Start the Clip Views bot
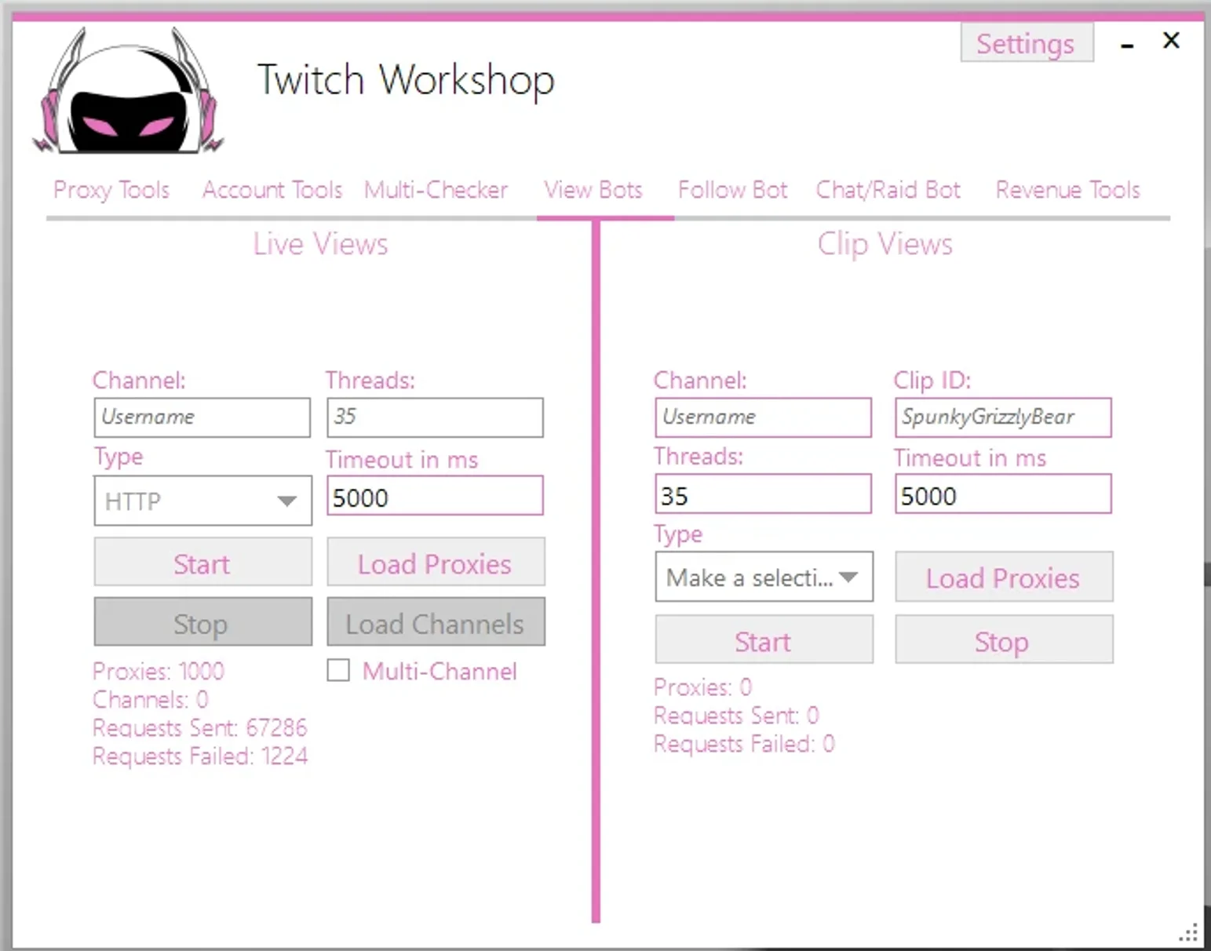This screenshot has width=1211, height=951. 764,639
